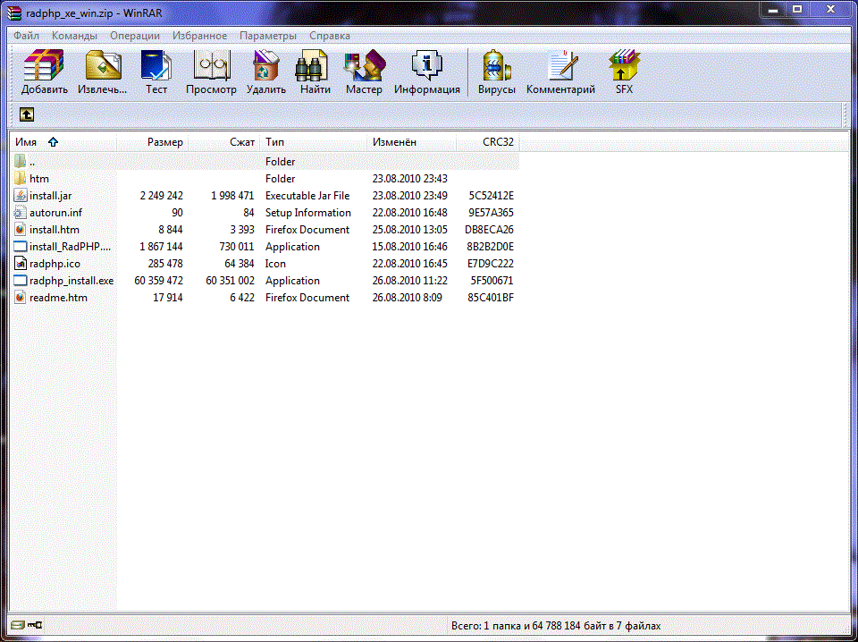
Task: Select the install.jar Java file icon
Action: pyautogui.click(x=21, y=196)
